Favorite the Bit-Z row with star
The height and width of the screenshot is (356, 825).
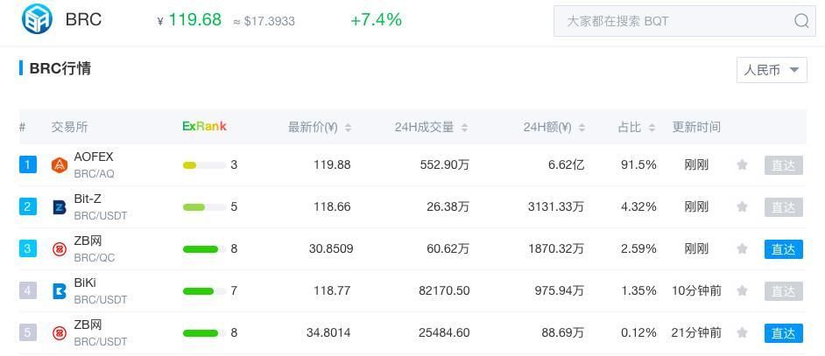point(742,206)
